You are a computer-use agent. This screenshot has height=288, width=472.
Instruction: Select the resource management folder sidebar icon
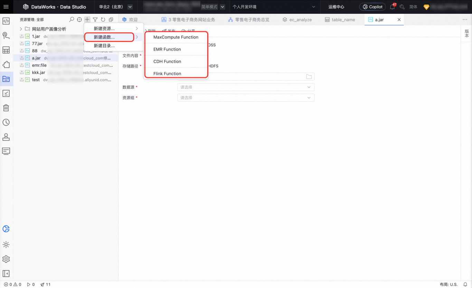6,79
